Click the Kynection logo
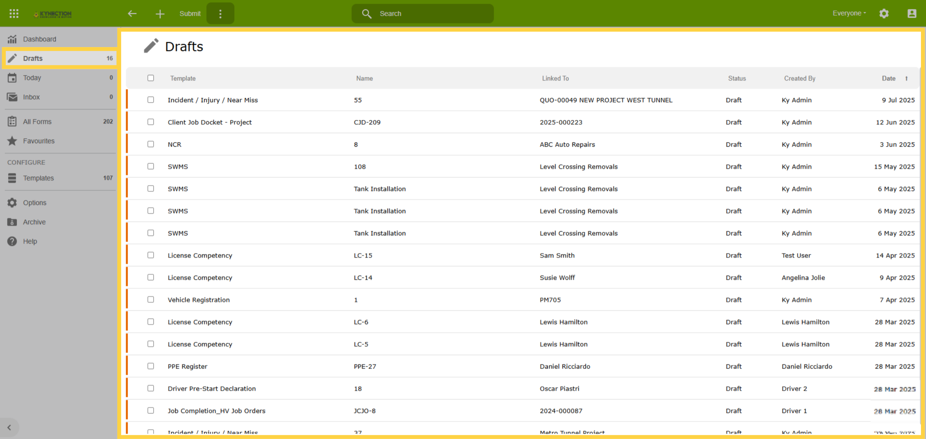 (52, 14)
